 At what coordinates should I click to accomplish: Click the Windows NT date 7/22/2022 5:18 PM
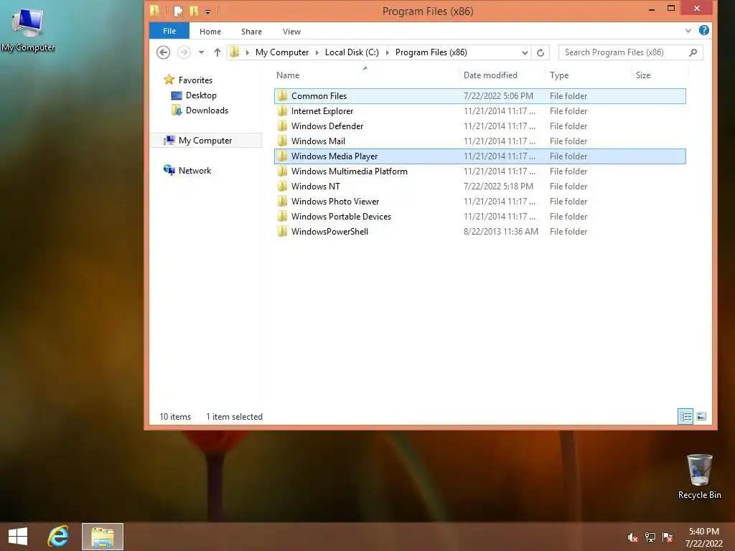tap(498, 186)
